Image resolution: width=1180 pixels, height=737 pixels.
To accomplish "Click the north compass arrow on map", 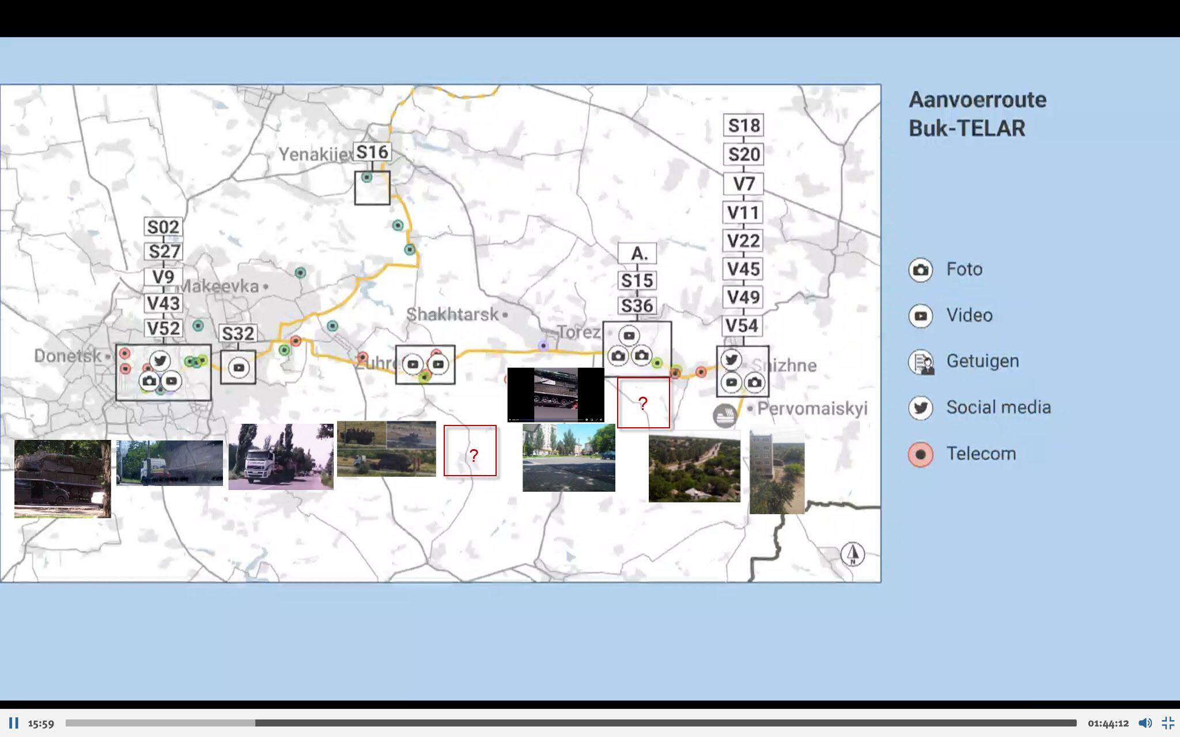I will [852, 554].
